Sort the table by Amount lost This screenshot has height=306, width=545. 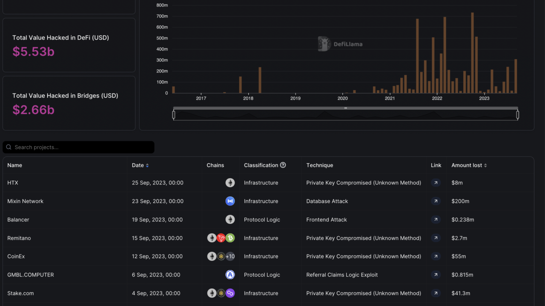485,165
